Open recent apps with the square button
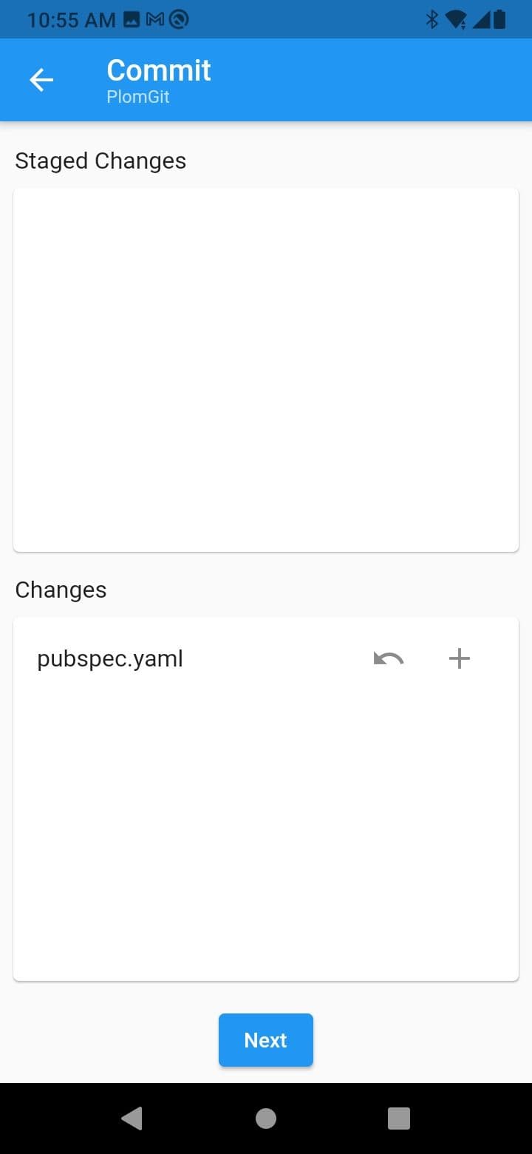 click(x=398, y=1118)
